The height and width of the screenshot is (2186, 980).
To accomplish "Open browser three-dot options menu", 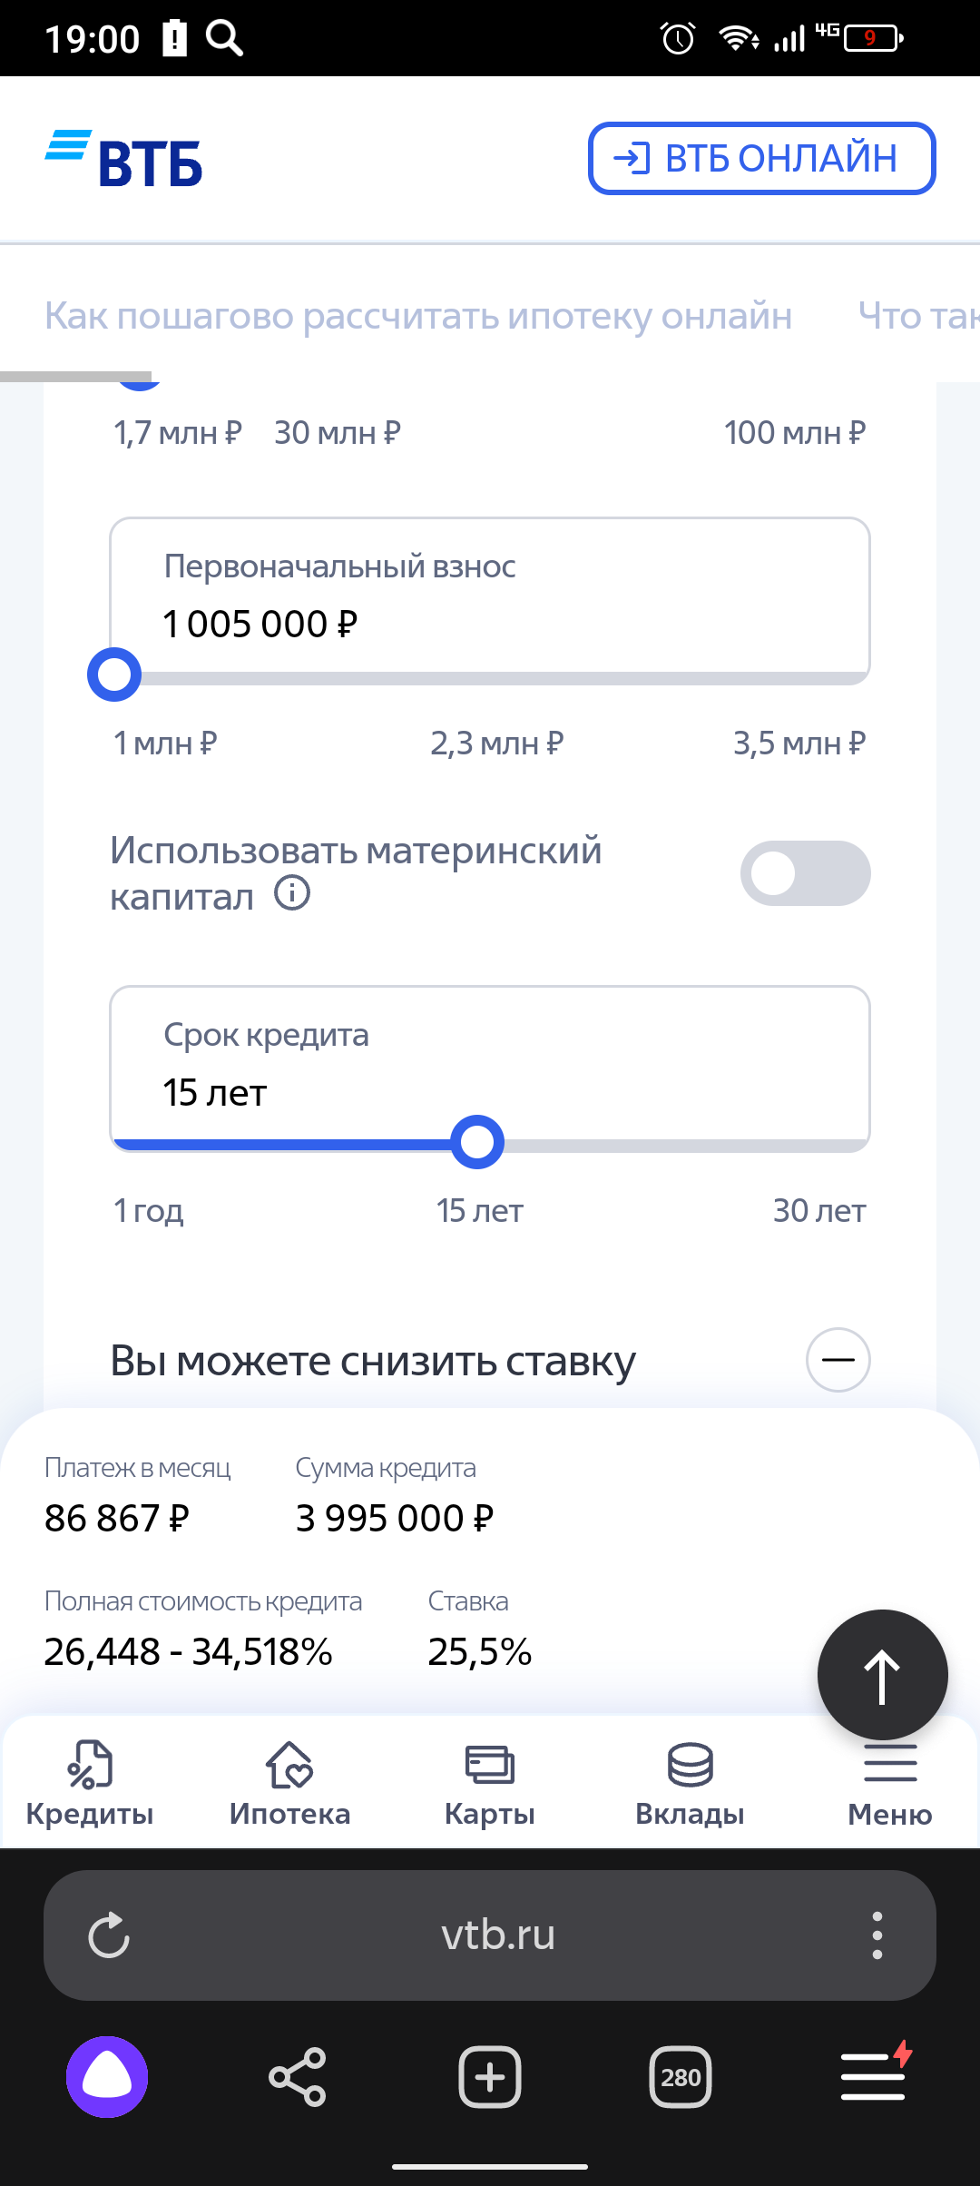I will (x=877, y=1935).
